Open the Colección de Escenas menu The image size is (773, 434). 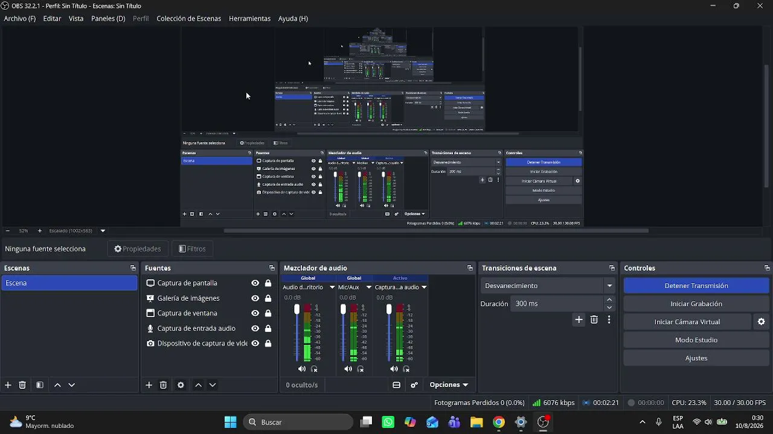[189, 19]
